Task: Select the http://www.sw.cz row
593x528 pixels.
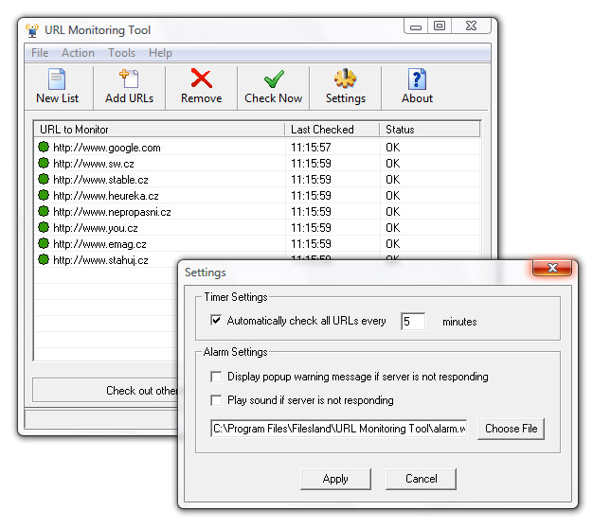Action: coord(258,163)
